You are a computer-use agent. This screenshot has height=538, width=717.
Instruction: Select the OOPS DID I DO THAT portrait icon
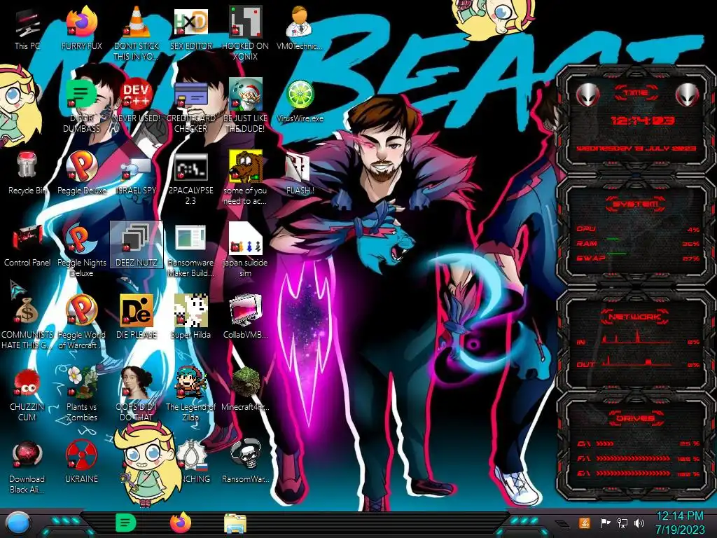137,394
